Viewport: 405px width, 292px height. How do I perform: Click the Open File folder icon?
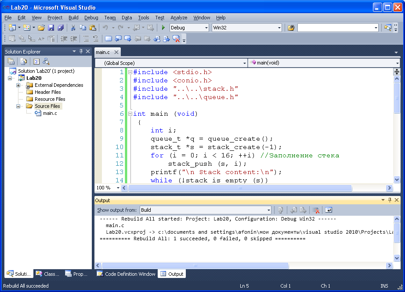pos(41,28)
